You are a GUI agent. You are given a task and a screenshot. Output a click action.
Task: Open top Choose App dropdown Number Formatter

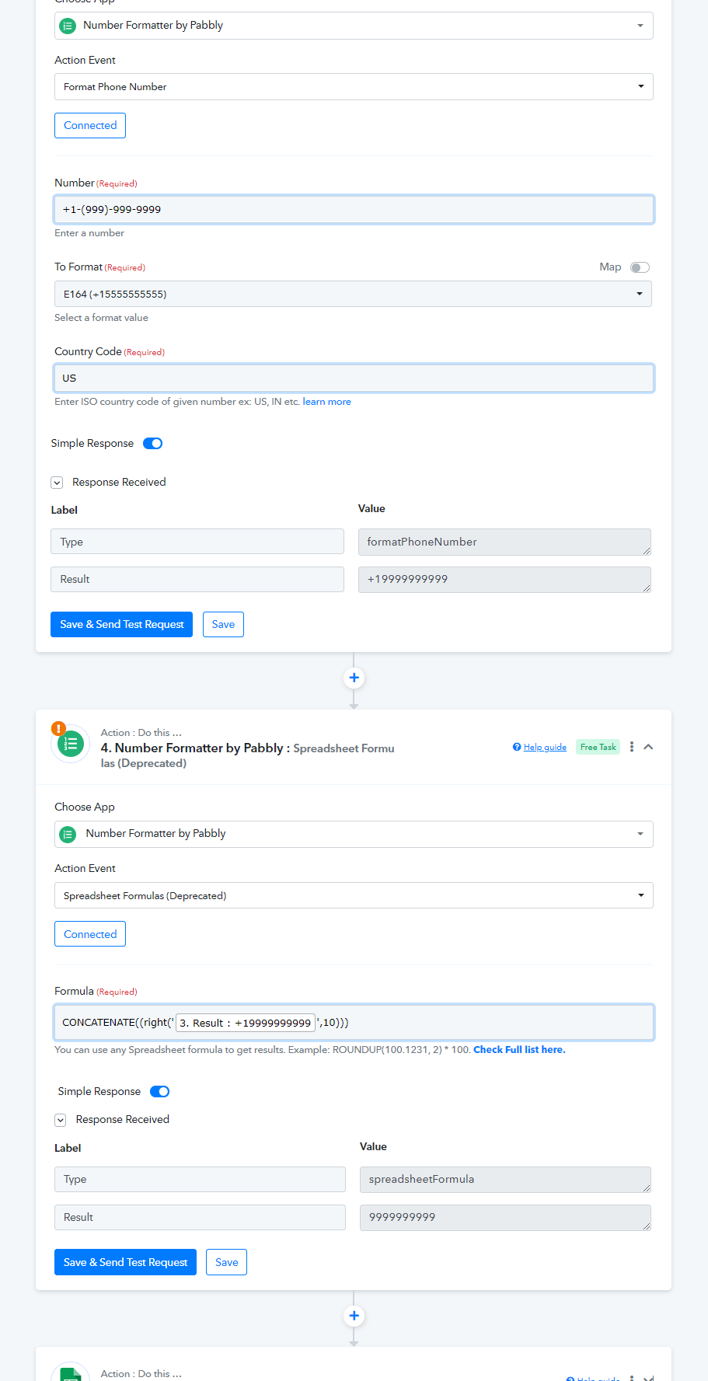[x=354, y=26]
